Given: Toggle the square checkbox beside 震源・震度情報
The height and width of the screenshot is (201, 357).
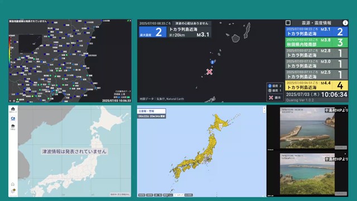Looking at the screenshot, I should click(288, 22).
